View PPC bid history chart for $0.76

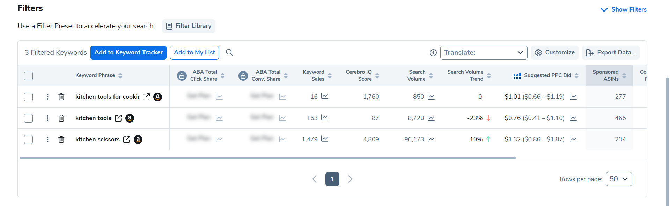(x=573, y=118)
